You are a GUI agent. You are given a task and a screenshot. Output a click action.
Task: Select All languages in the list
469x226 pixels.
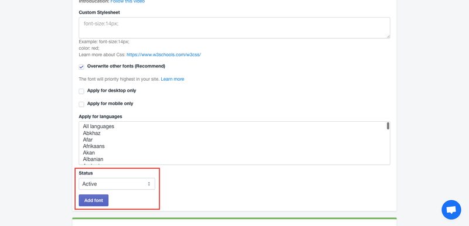coord(98,126)
